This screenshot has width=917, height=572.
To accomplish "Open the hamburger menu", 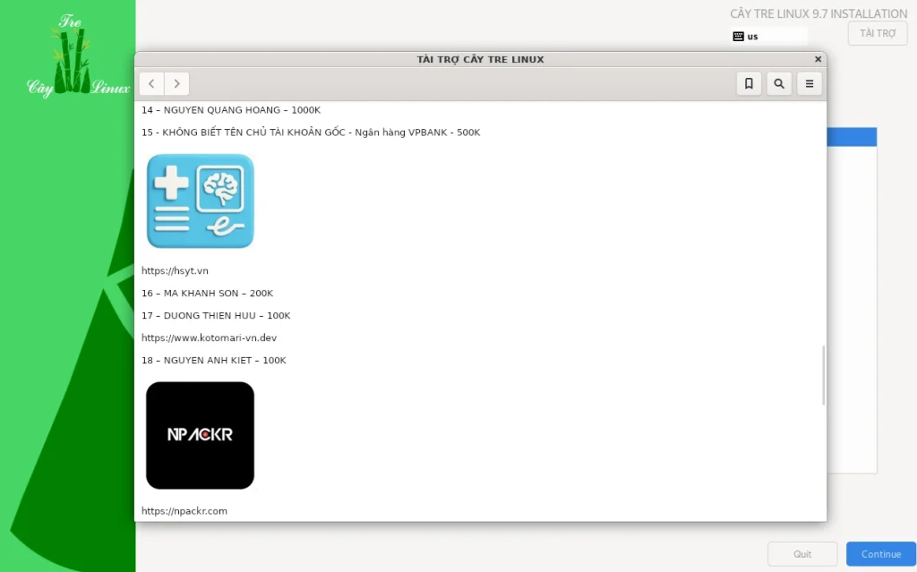I will click(x=810, y=83).
